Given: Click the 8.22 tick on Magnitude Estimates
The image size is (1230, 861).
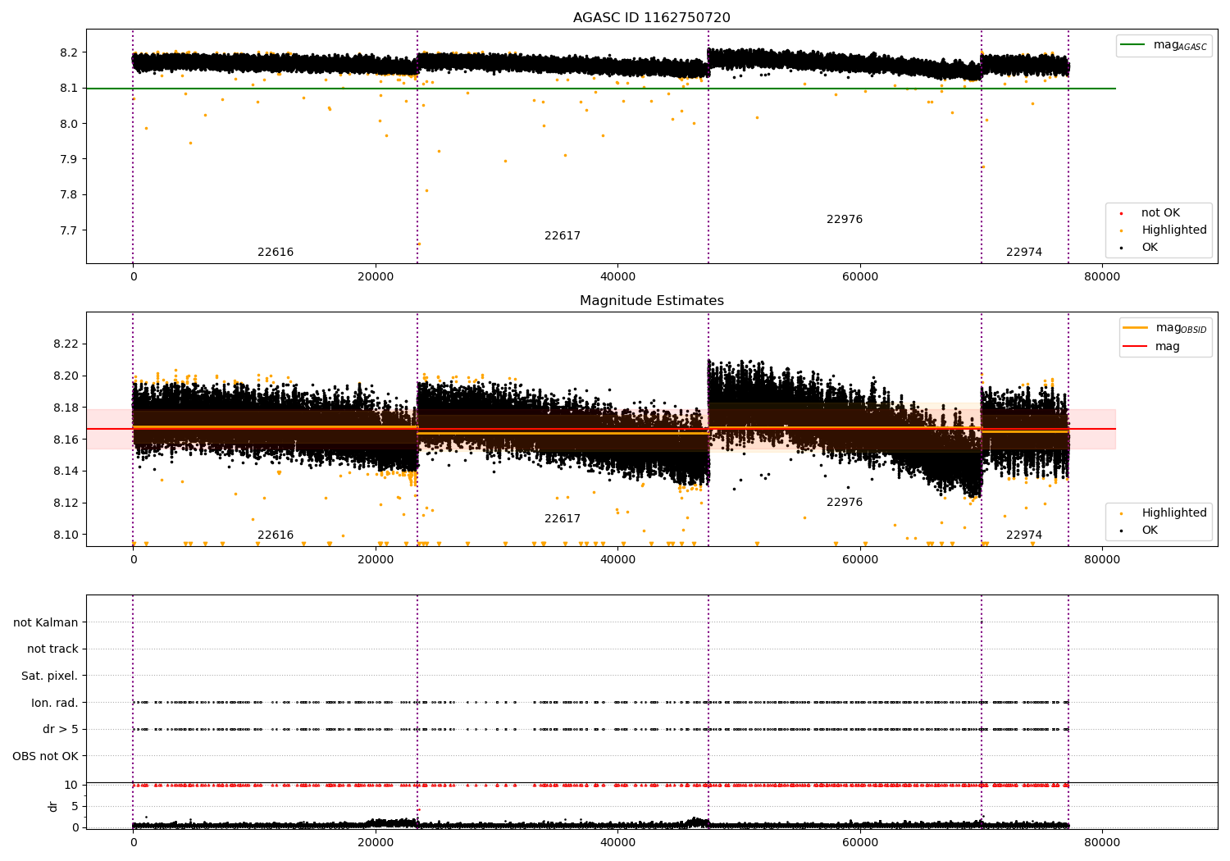Looking at the screenshot, I should pos(66,344).
